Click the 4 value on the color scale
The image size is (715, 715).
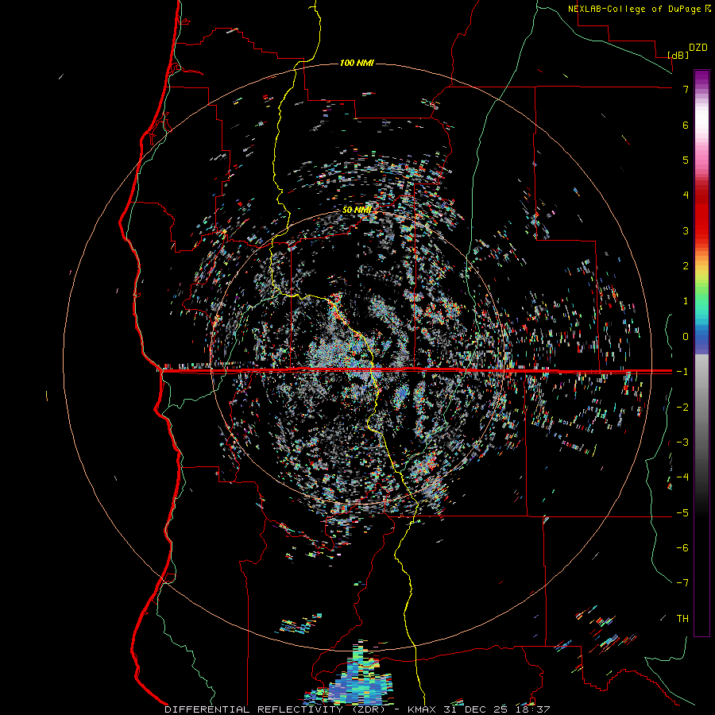pos(686,195)
